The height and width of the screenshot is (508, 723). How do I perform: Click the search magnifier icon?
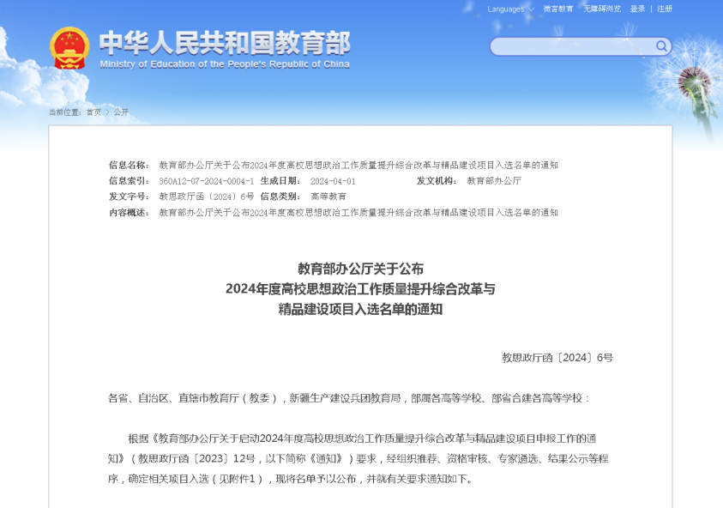pyautogui.click(x=661, y=46)
